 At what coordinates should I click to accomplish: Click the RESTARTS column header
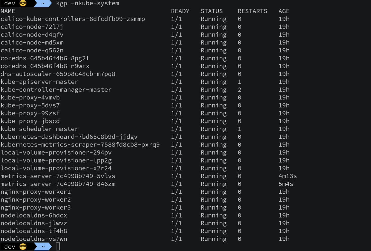[x=253, y=11]
